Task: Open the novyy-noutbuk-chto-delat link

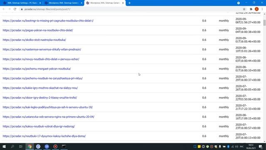Action: (x=41, y=59)
